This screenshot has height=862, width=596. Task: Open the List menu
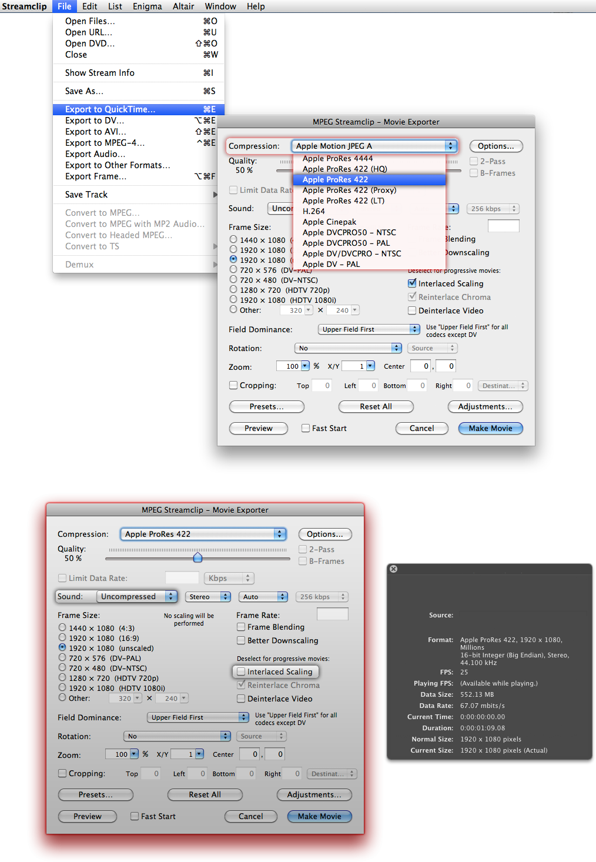[x=115, y=6]
